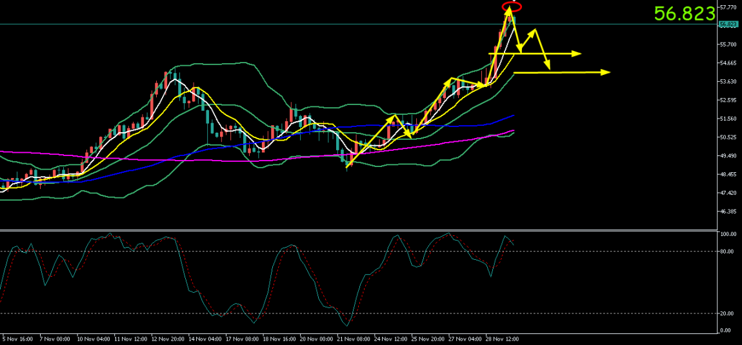
Task: Click the yellow down arrowhead of projected drop
Action: click(548, 66)
